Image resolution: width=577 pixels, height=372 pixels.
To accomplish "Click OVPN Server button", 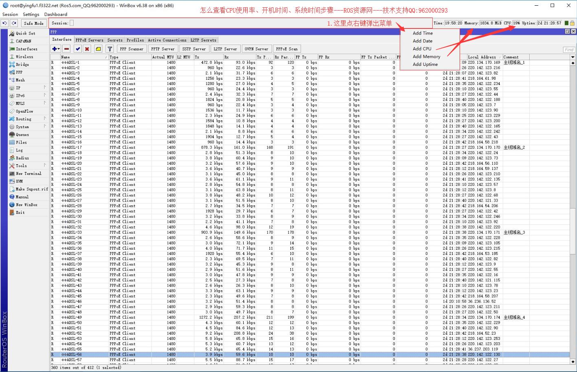I will (x=256, y=49).
